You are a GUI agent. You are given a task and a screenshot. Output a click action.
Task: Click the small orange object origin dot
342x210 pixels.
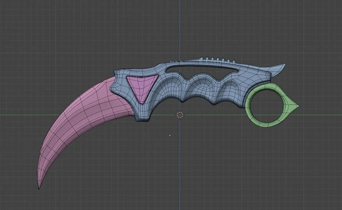170,136
